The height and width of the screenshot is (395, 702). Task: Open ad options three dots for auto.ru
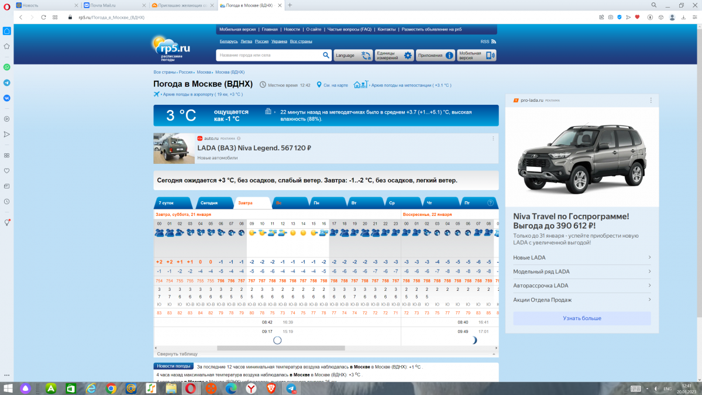(x=493, y=139)
